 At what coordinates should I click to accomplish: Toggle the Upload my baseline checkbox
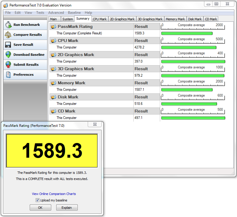37,200
